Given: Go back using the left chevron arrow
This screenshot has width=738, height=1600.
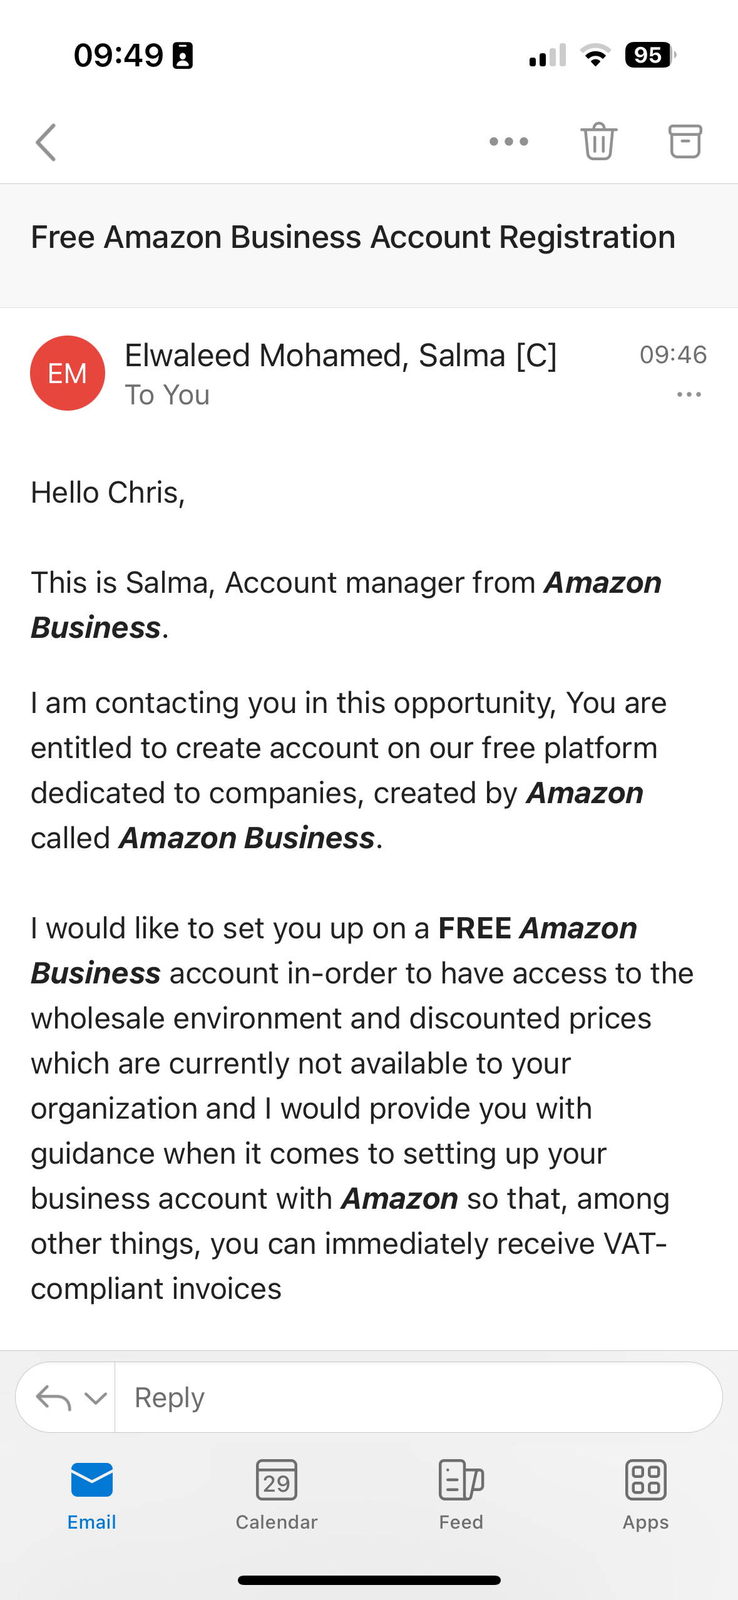Looking at the screenshot, I should click(46, 142).
